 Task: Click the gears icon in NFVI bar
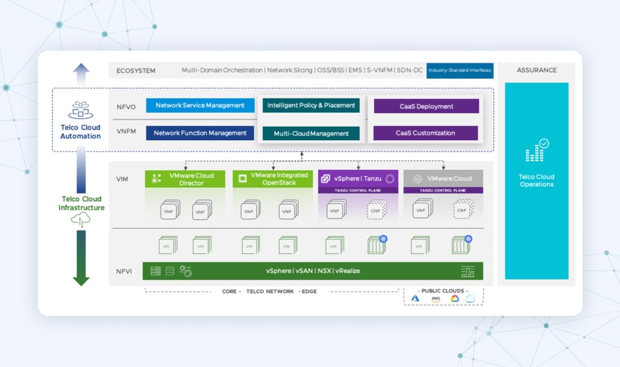[185, 271]
